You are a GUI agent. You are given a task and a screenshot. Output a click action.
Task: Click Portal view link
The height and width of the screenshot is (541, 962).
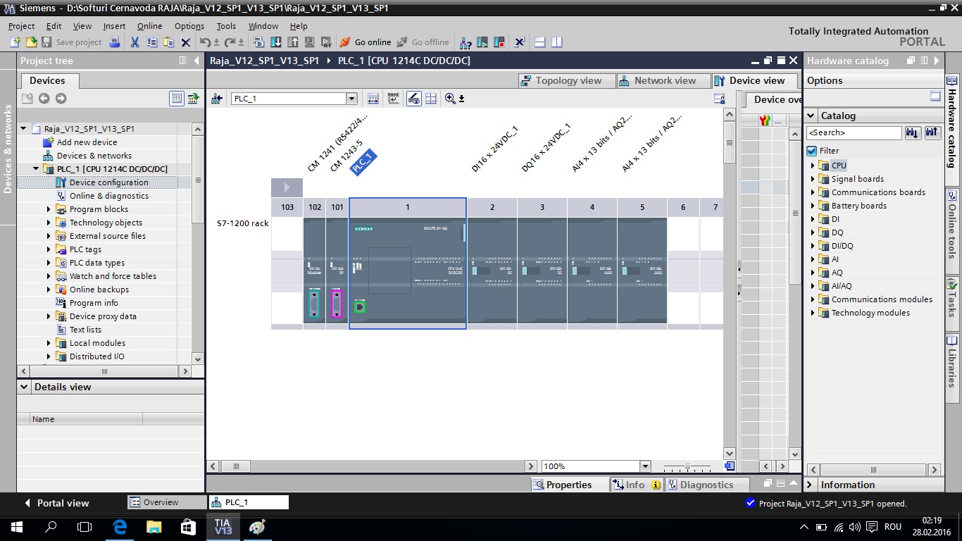(56, 503)
